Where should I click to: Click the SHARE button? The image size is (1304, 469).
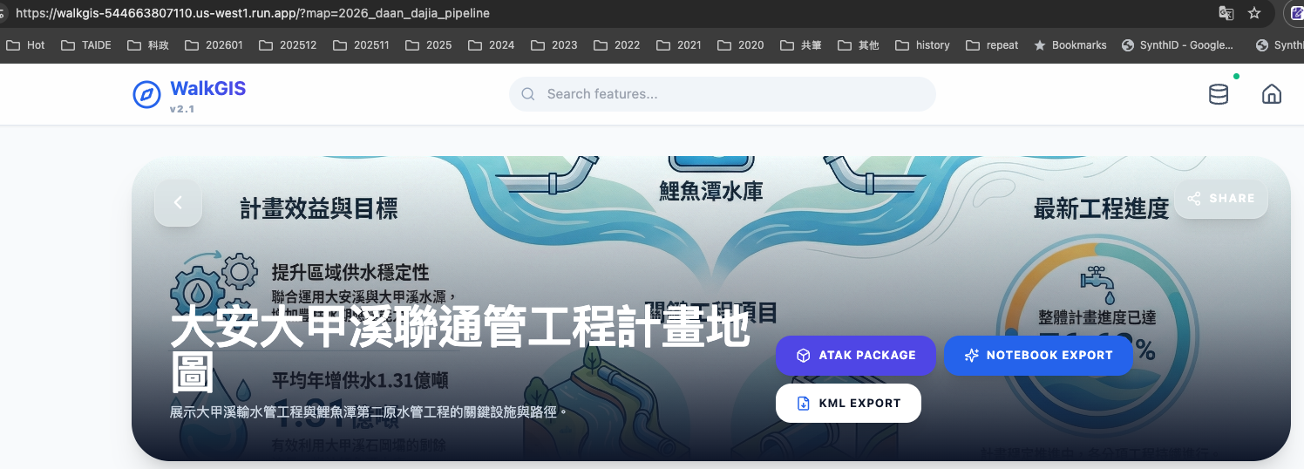point(1221,198)
